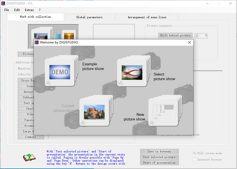Click the DIGISTUDIO app icon in title bar
This screenshot has width=237, height=169.
click(x=4, y=3)
